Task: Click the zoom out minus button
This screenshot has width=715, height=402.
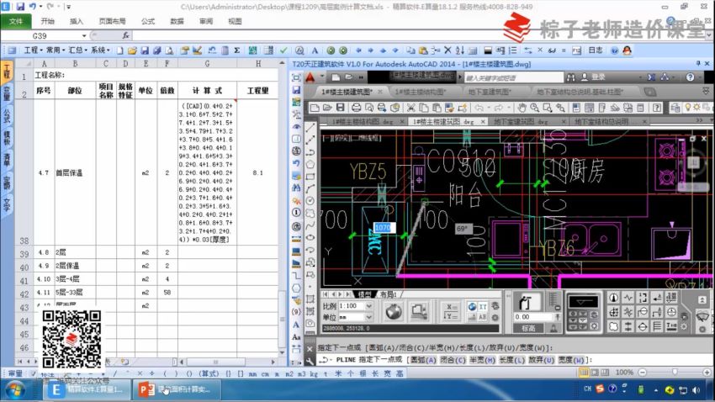Action: (642, 373)
